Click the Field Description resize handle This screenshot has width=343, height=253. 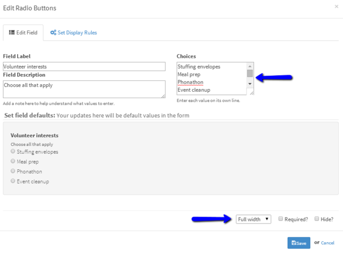tap(163, 96)
